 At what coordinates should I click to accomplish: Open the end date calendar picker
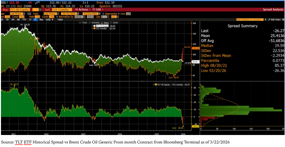99,14
